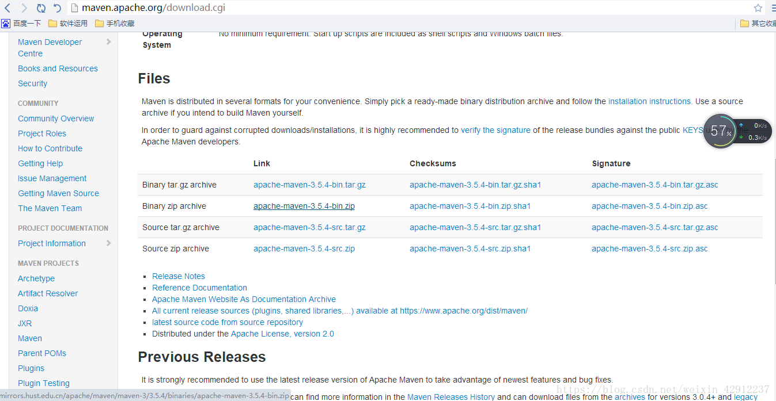
Task: Click the Previous Releases heading
Action: click(202, 357)
